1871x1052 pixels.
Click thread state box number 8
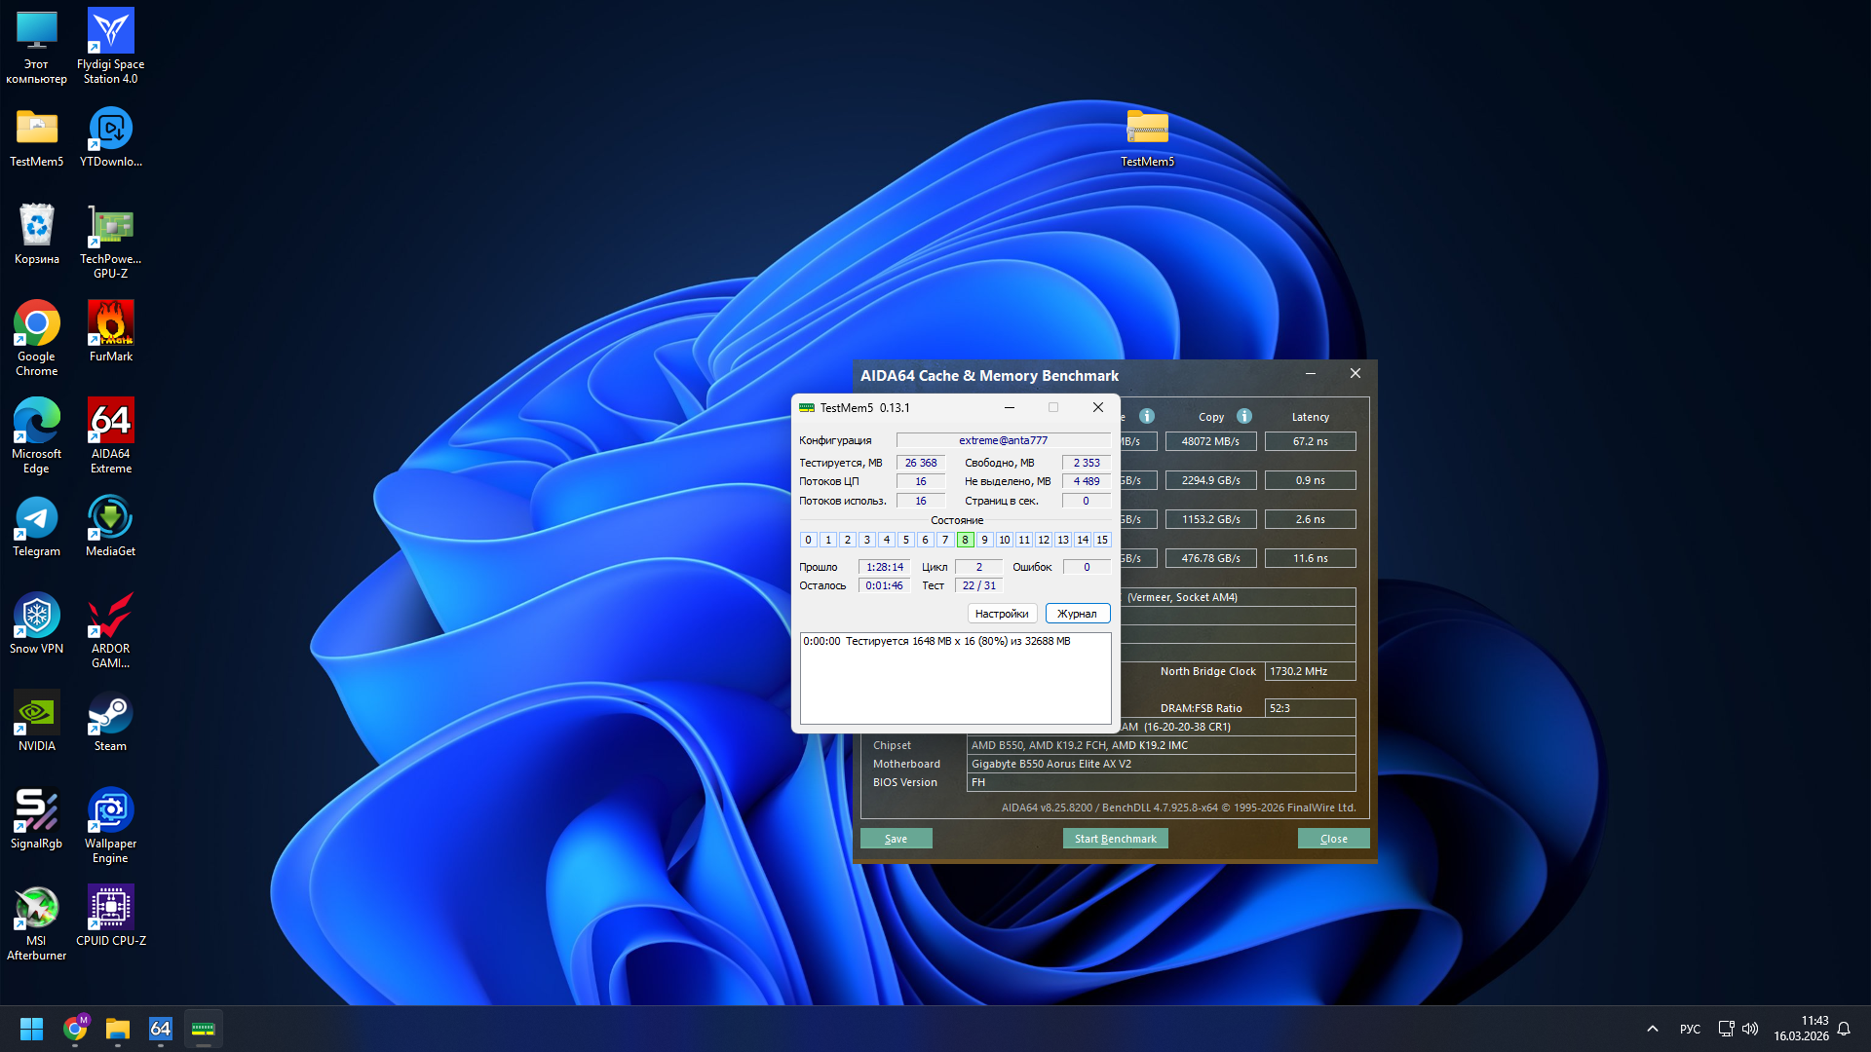pos(965,540)
